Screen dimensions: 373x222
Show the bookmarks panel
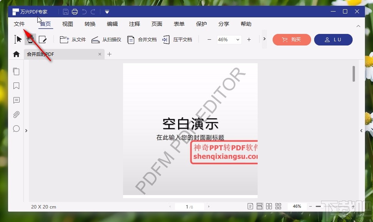pos(16,86)
